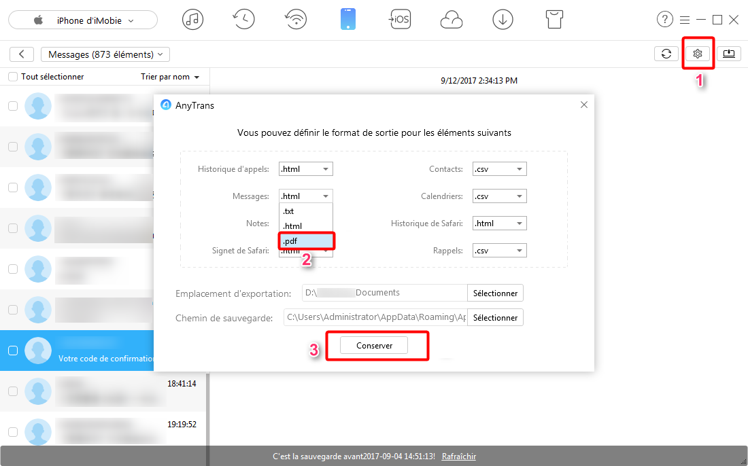Open the iCloud manager cloud icon
Image resolution: width=748 pixels, height=466 pixels.
pos(452,20)
